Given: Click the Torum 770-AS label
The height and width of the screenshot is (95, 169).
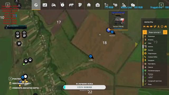Looking at the screenshot, I should 118,26.
